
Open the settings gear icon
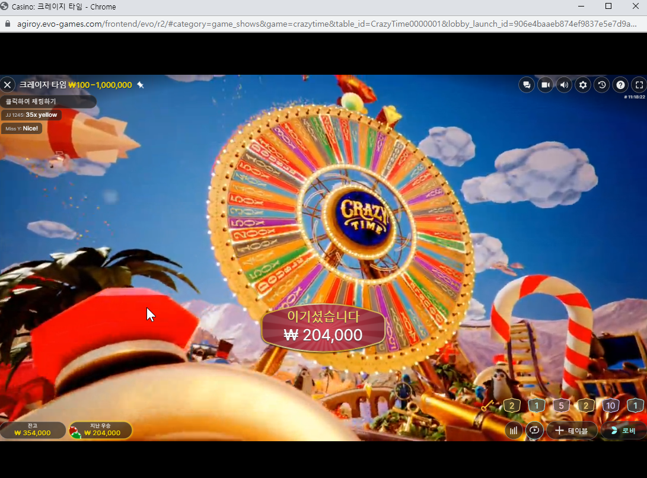coord(583,85)
